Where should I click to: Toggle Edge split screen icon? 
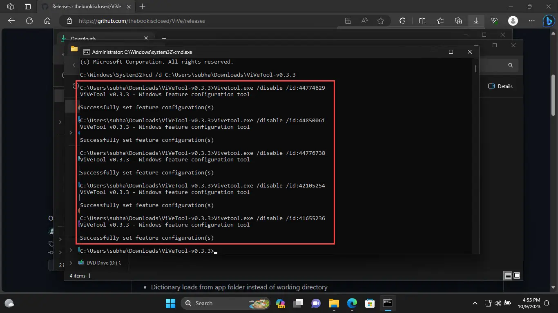pyautogui.click(x=422, y=21)
